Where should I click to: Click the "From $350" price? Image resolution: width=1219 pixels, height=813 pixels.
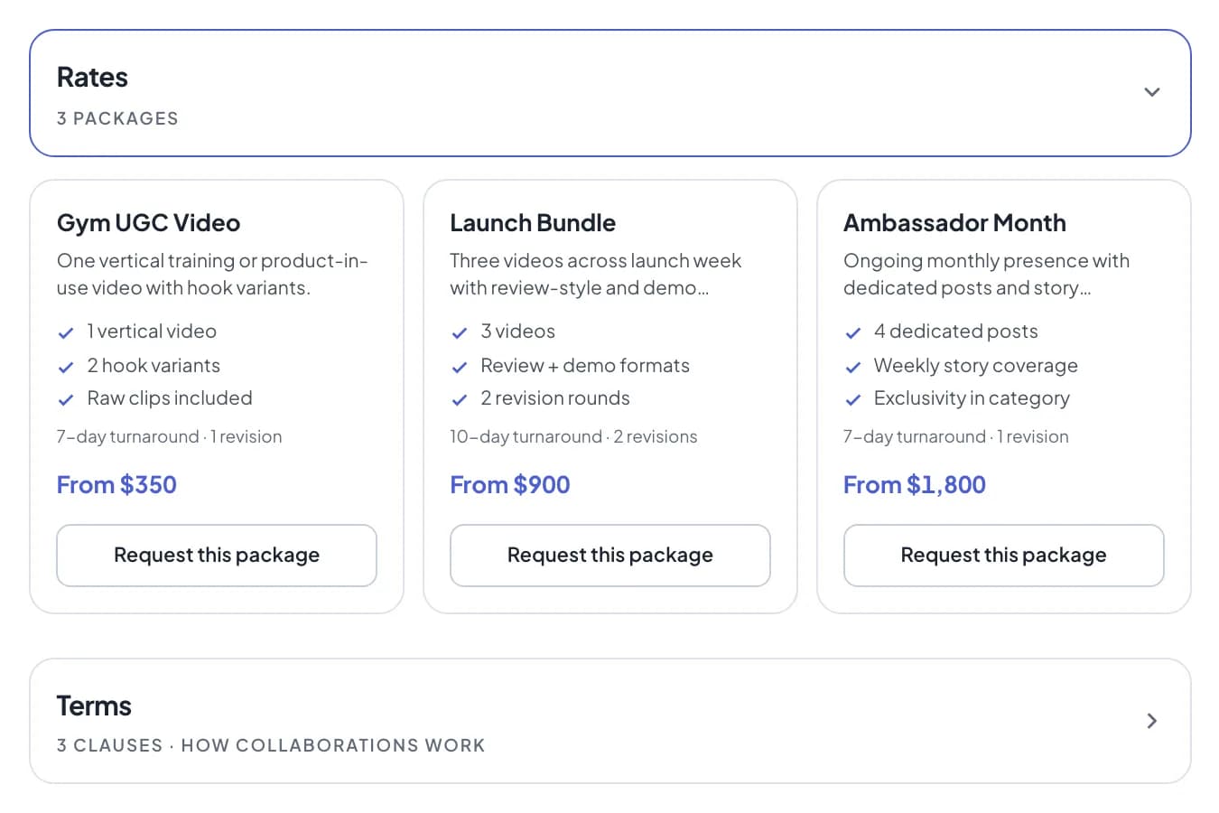[x=116, y=485]
